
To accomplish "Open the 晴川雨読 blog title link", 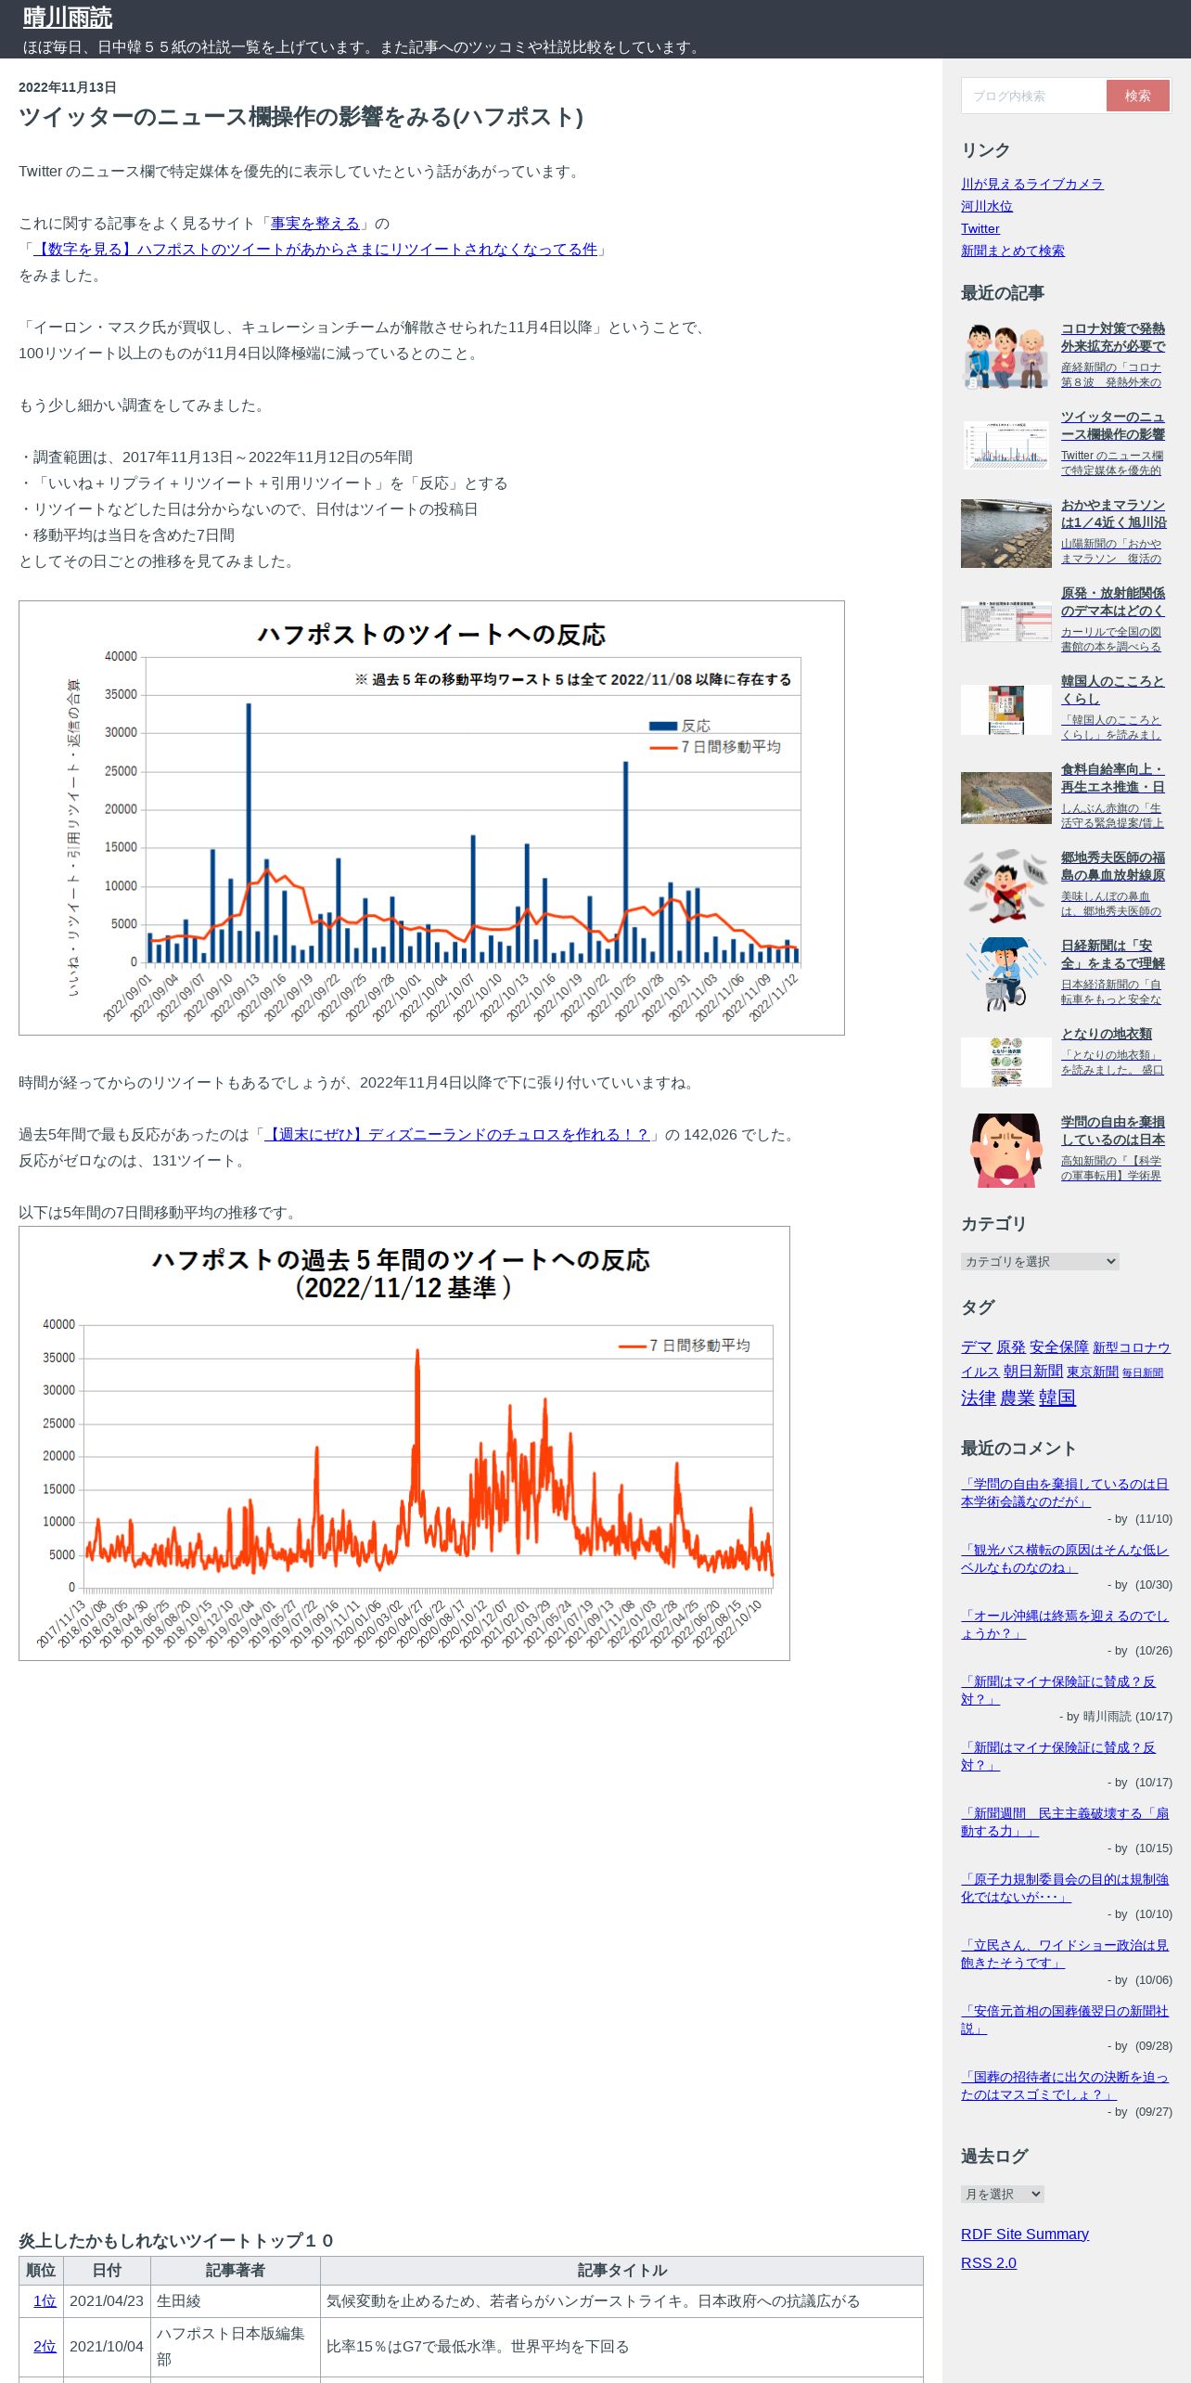I will (68, 18).
